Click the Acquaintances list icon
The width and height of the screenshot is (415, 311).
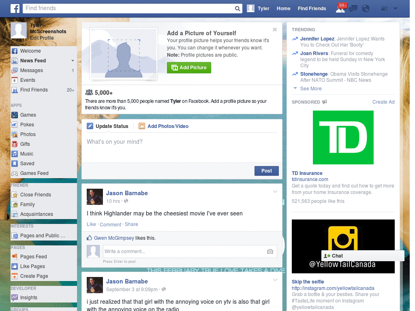coord(15,214)
